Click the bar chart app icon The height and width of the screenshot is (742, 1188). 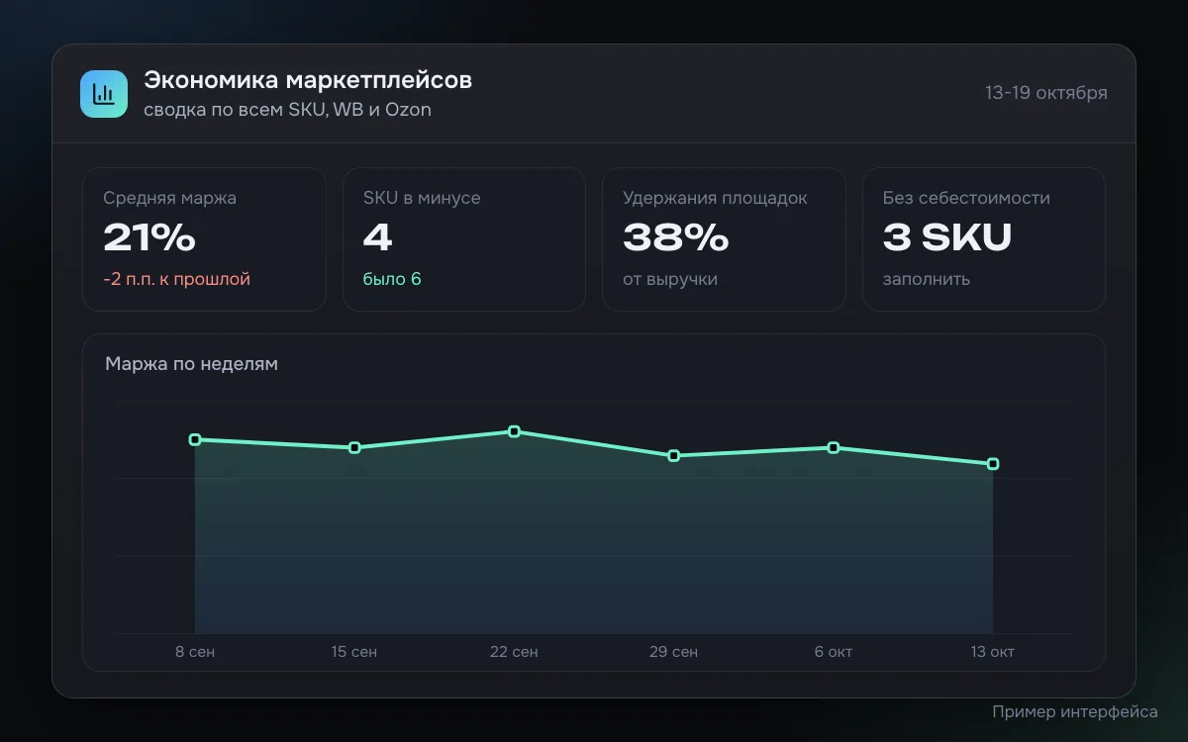104,94
